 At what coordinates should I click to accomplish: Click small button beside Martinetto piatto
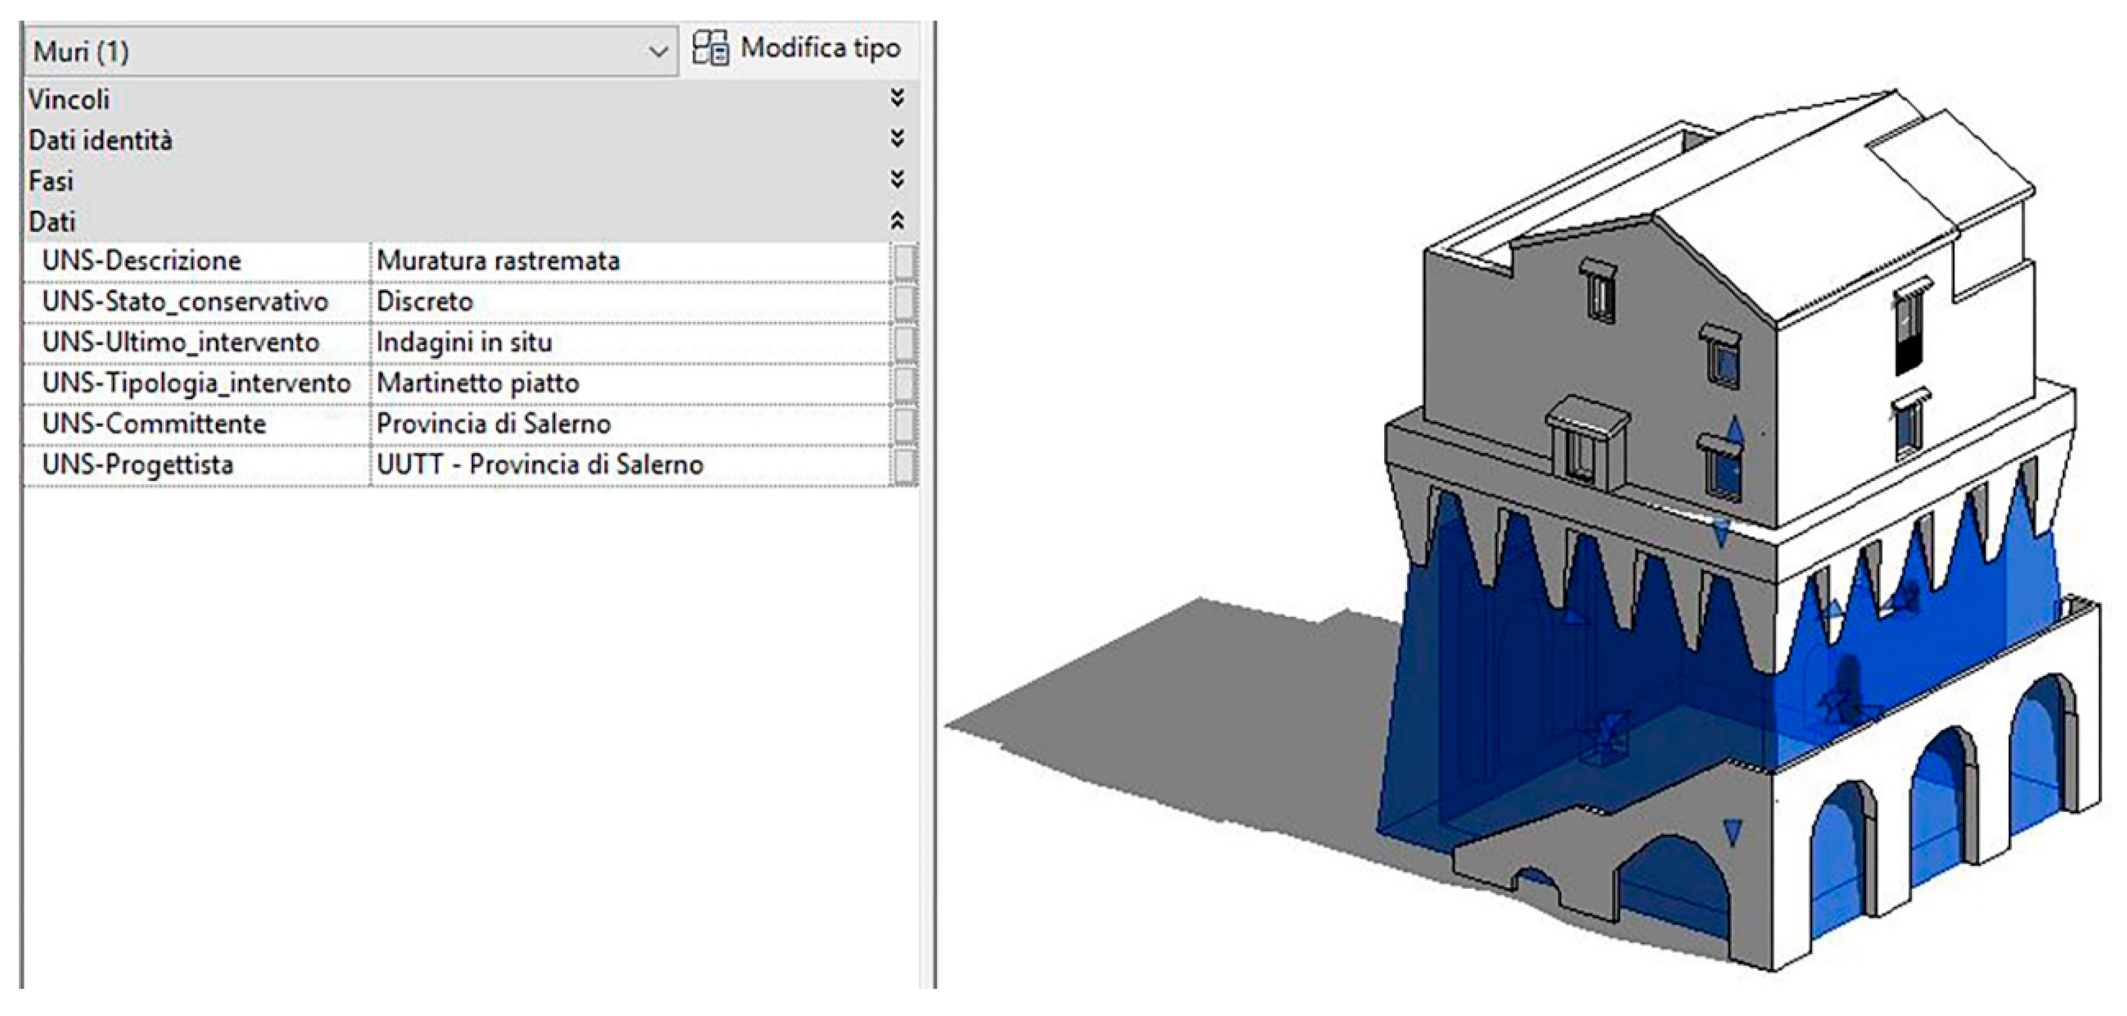(904, 383)
